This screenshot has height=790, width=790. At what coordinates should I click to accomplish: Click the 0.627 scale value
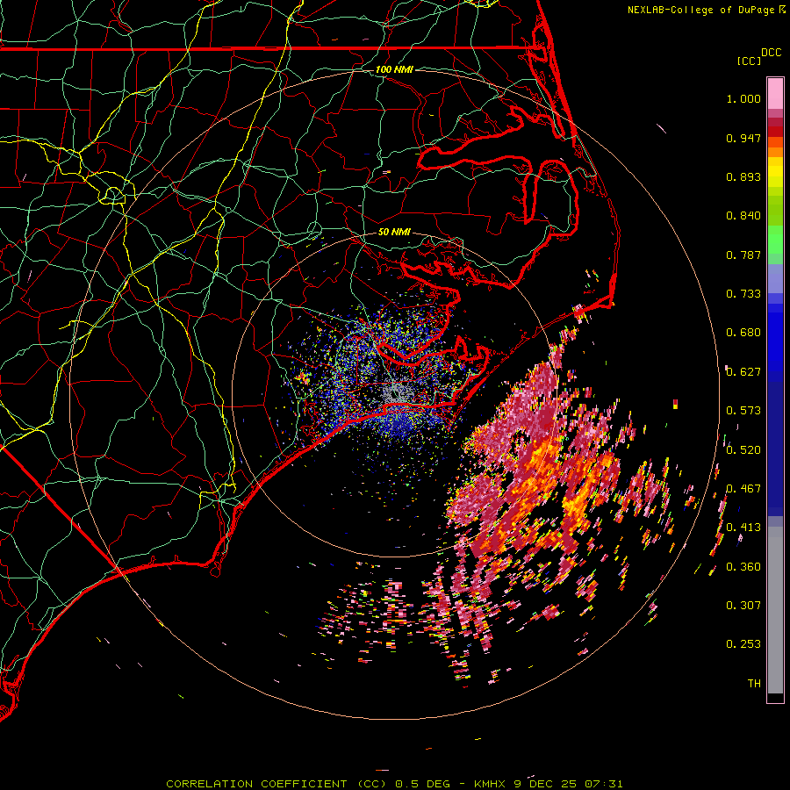[743, 372]
